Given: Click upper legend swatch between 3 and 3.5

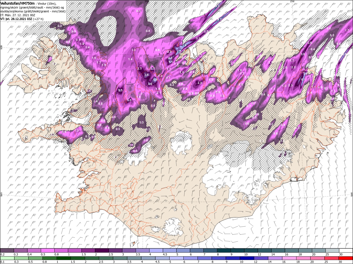Looking at the screenshot, I should 129,251.
